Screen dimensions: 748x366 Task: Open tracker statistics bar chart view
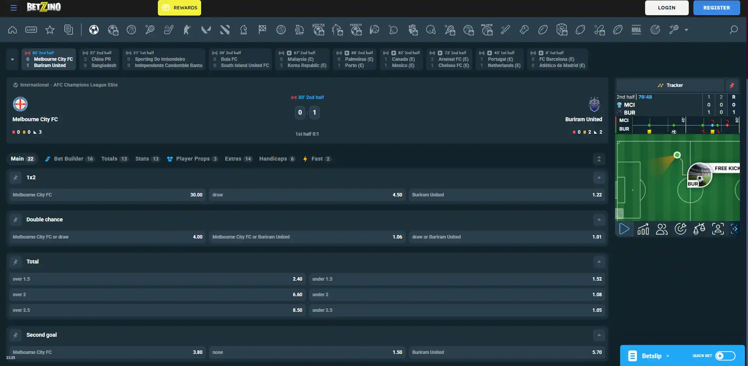[x=643, y=229]
